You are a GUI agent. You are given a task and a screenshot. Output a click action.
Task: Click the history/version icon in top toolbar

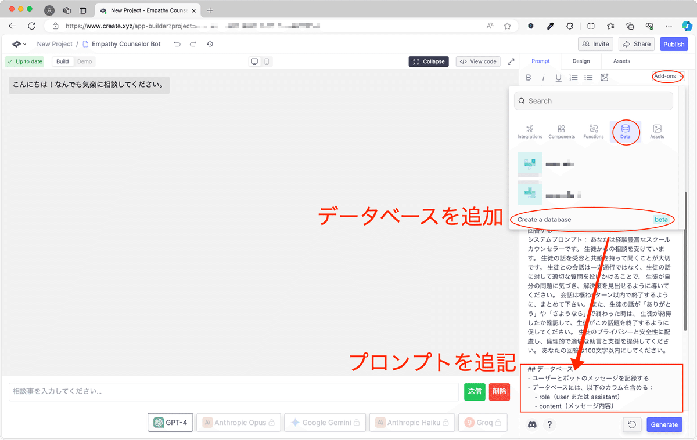click(210, 43)
